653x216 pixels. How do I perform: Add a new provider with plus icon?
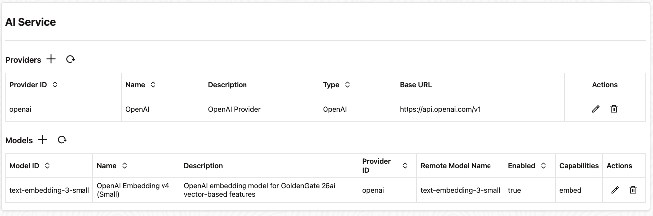51,59
